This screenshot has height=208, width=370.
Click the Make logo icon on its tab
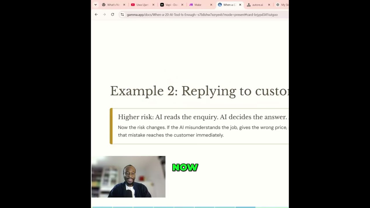(x=191, y=5)
